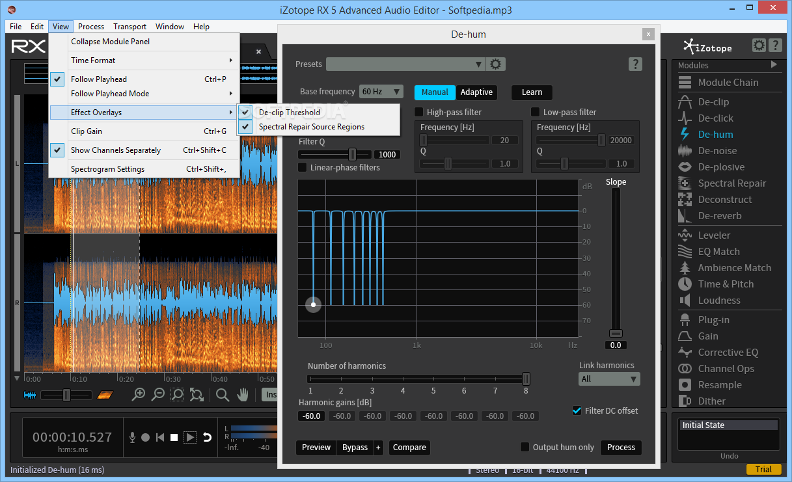This screenshot has height=482, width=792.
Task: Open the Presets dropdown
Action: coord(405,64)
